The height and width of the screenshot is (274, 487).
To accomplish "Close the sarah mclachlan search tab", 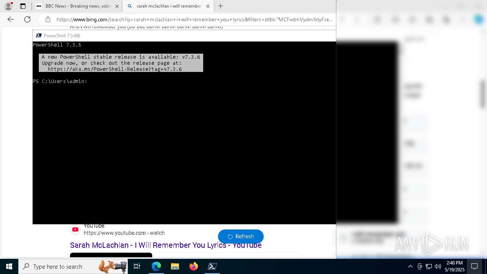I will 208,6.
